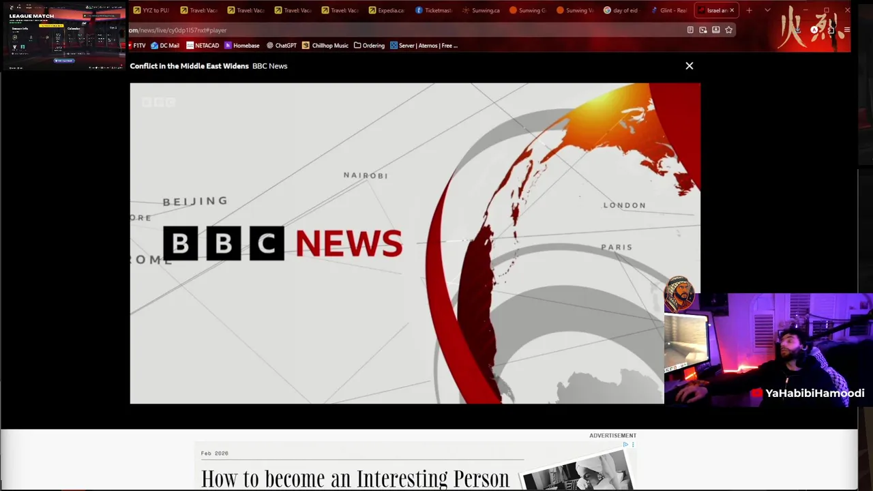The image size is (873, 491).
Task: Click the streamer webcam overlay
Action: click(769, 350)
